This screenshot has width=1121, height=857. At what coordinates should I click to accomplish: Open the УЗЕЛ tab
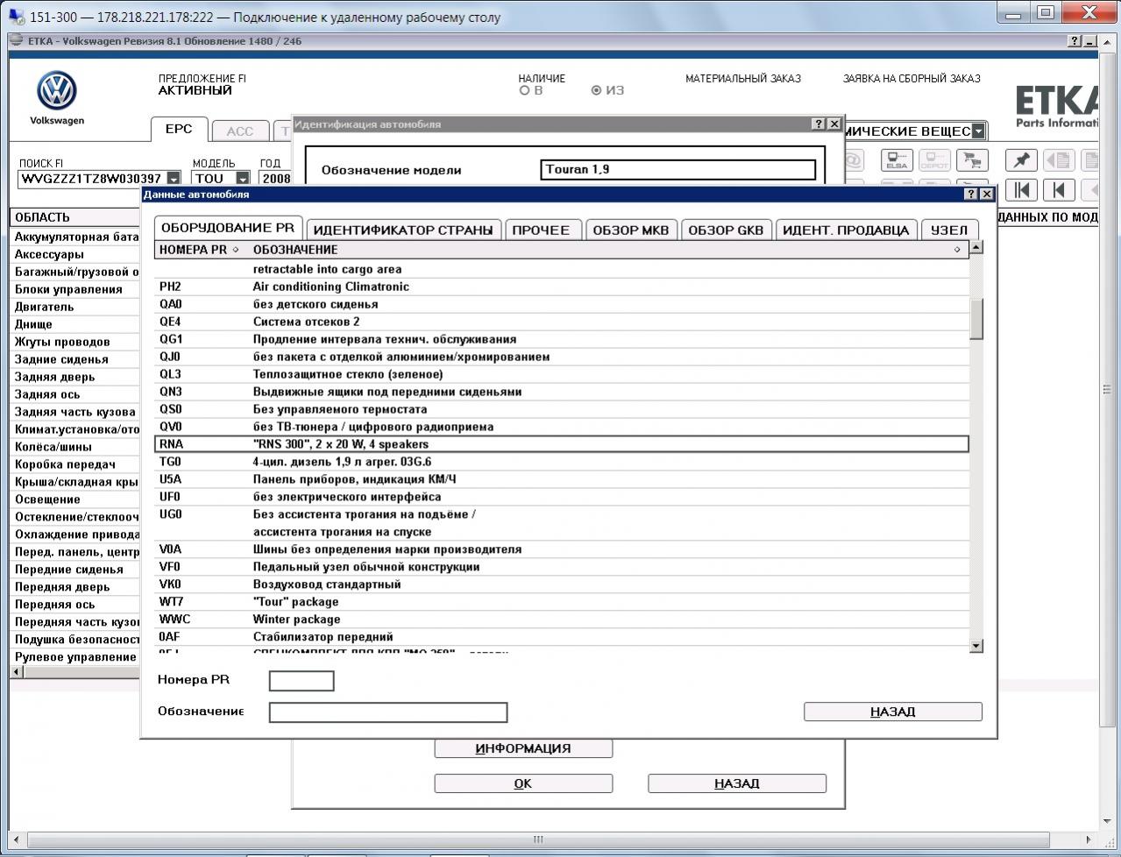pos(949,230)
